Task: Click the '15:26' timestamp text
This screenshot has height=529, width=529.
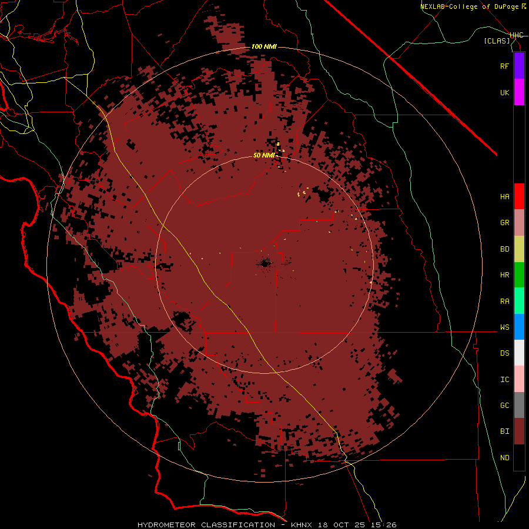Action: [385, 525]
